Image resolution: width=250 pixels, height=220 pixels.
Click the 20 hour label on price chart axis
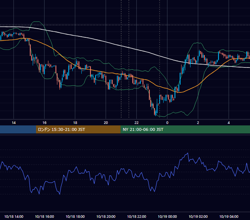pos(106,123)
